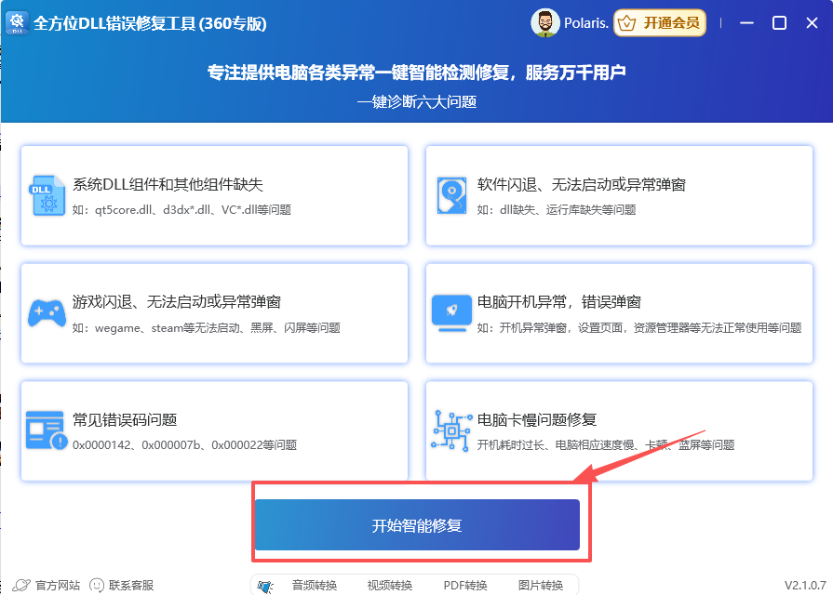Click the Polaris user avatar
This screenshot has width=833, height=595.
(x=545, y=23)
